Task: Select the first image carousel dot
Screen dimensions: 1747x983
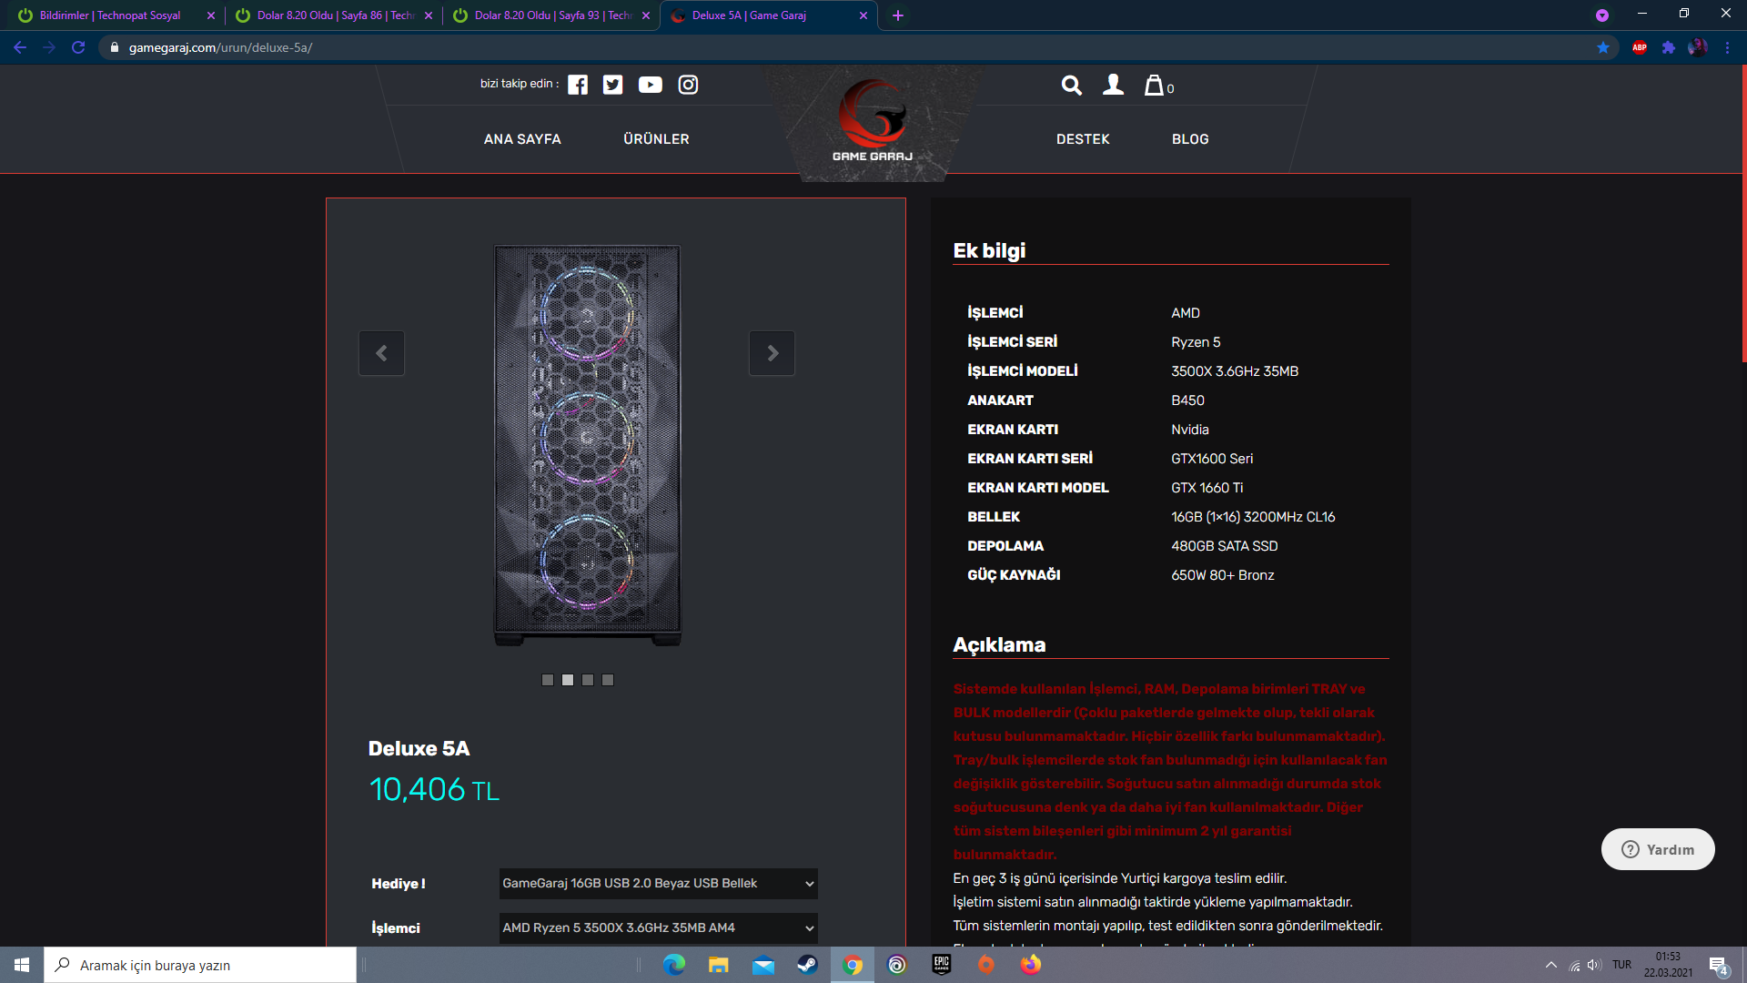Action: tap(548, 680)
